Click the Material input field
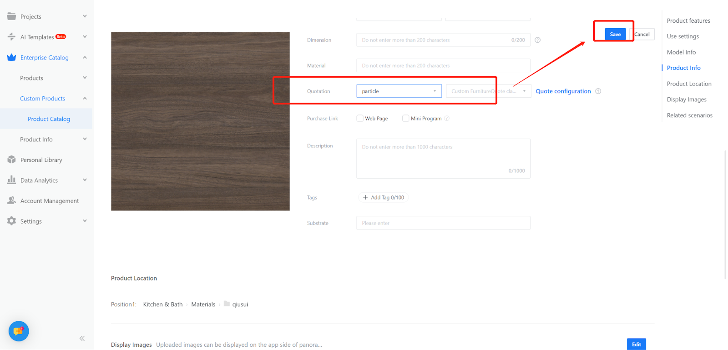 pyautogui.click(x=443, y=65)
